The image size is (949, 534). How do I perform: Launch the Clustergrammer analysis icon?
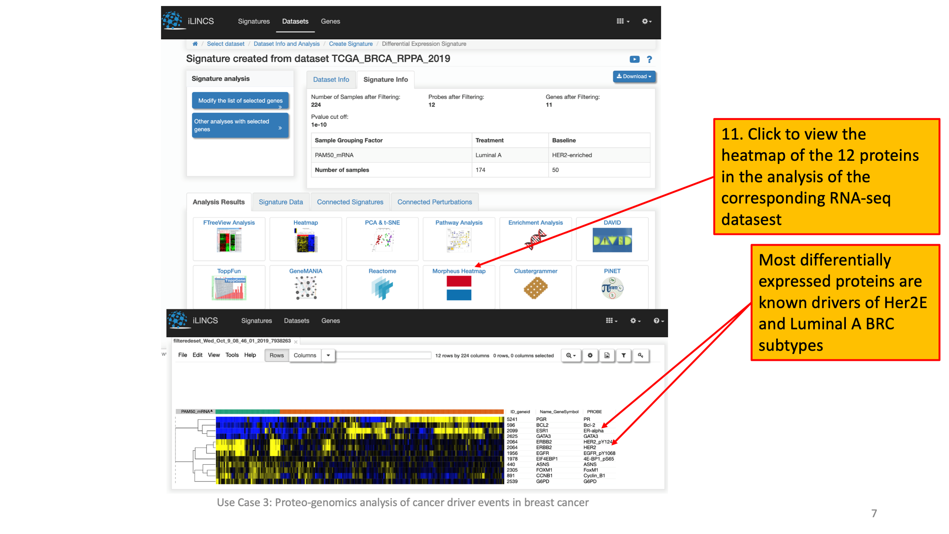535,288
